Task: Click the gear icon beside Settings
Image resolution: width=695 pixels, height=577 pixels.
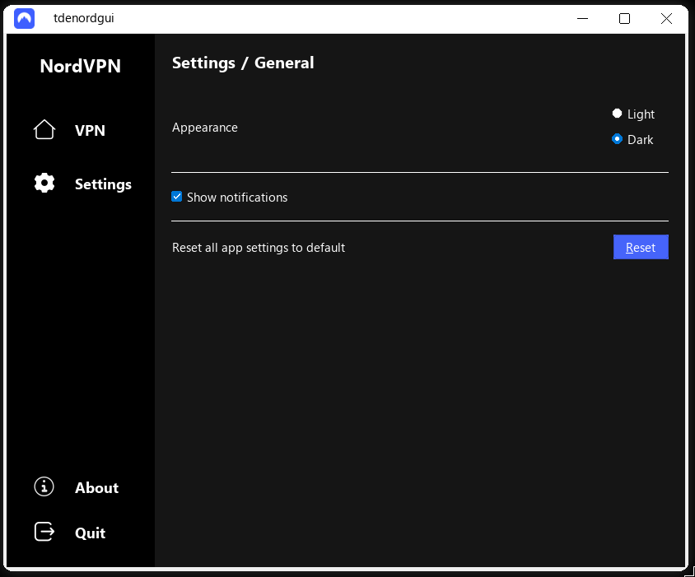Action: [44, 183]
